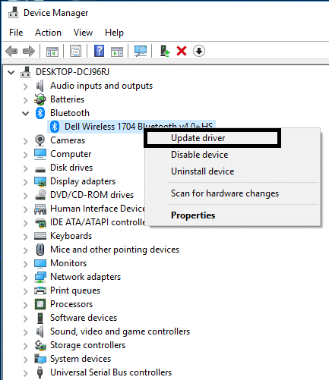Select the Software devices label
329x380 pixels.
[x=84, y=318]
